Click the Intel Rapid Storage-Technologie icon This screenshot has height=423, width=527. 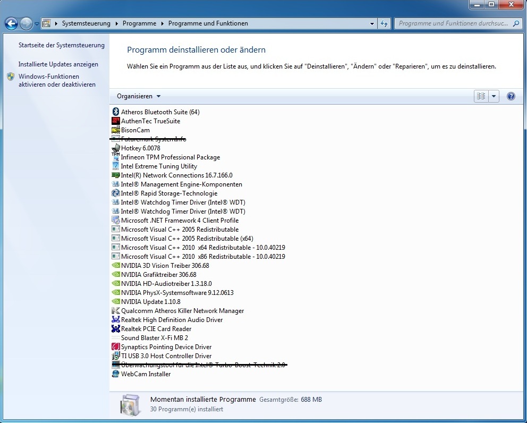(x=116, y=193)
